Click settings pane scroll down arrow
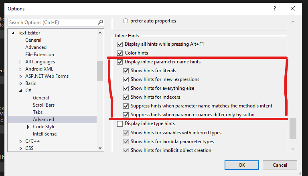308x176 pixels. click(x=293, y=149)
